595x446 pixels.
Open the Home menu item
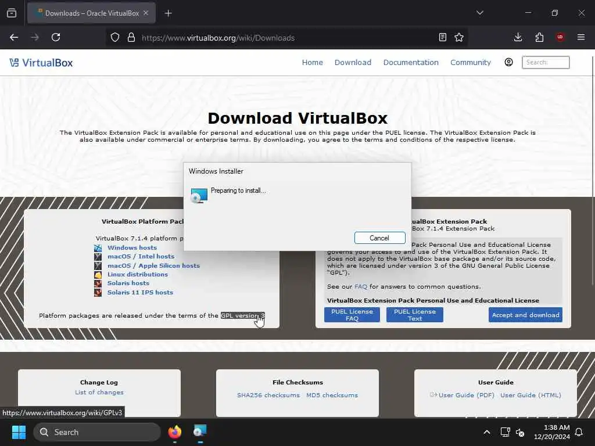(x=312, y=63)
